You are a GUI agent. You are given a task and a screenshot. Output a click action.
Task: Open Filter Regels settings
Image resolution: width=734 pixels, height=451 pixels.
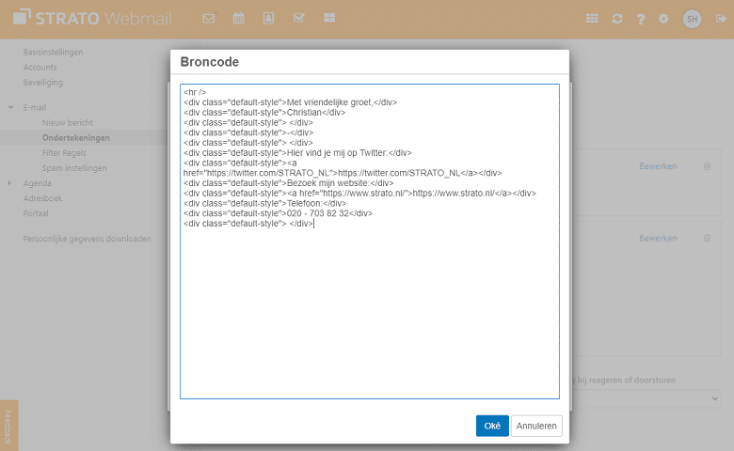[x=64, y=153]
